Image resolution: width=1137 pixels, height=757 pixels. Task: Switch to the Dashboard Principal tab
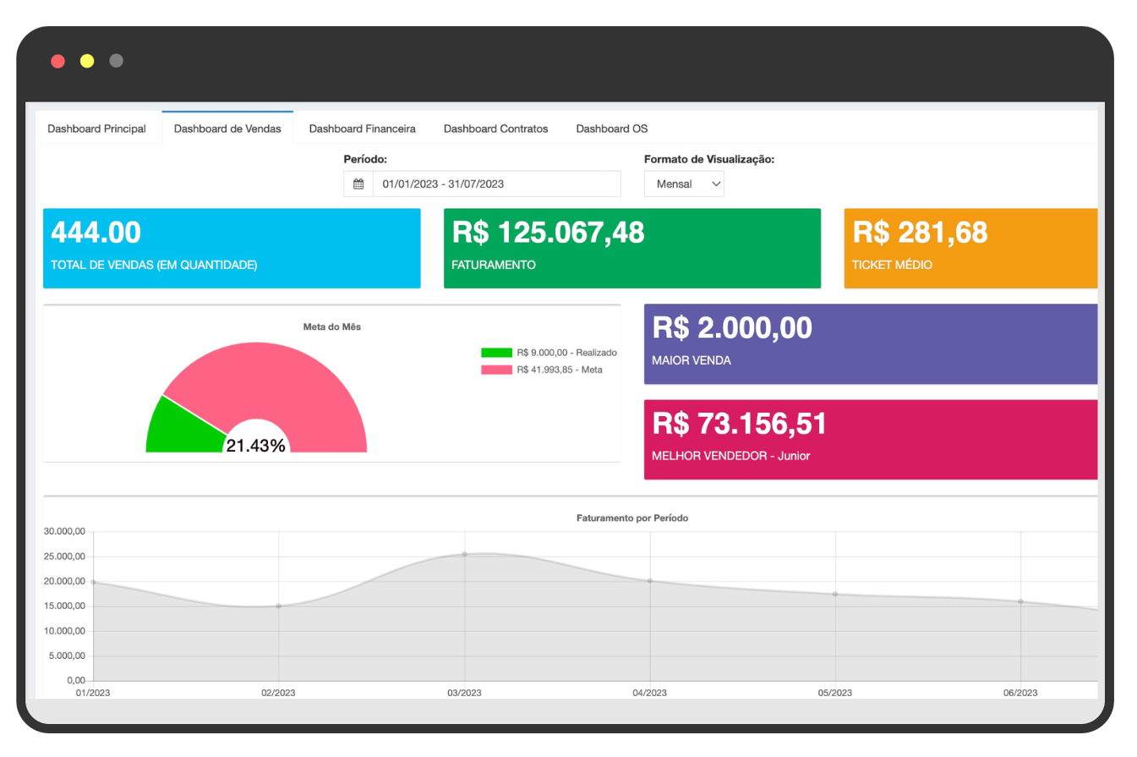tap(96, 129)
